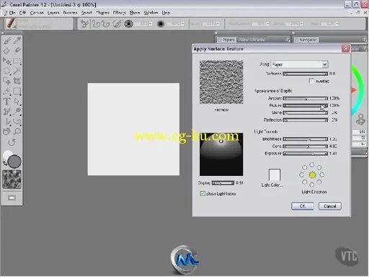This screenshot has width=369, height=277.
Task: Select the Magic Wand tool
Action: click(17, 71)
